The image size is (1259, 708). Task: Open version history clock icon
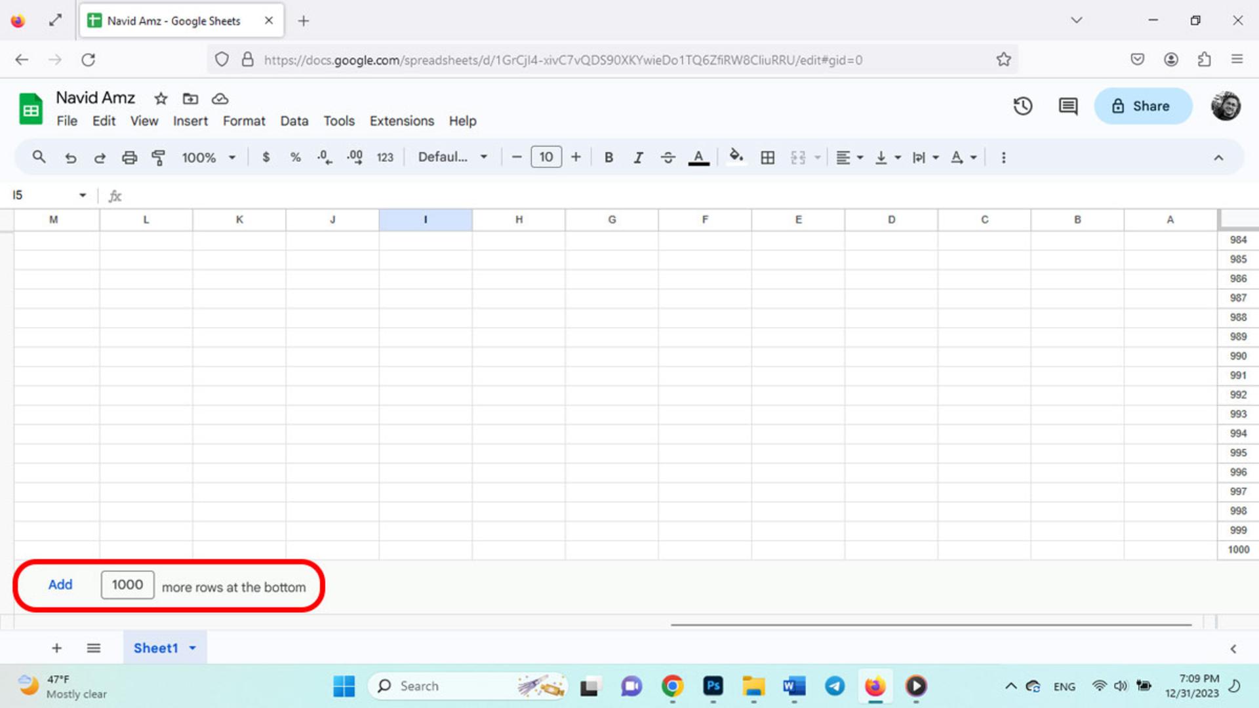[1022, 106]
